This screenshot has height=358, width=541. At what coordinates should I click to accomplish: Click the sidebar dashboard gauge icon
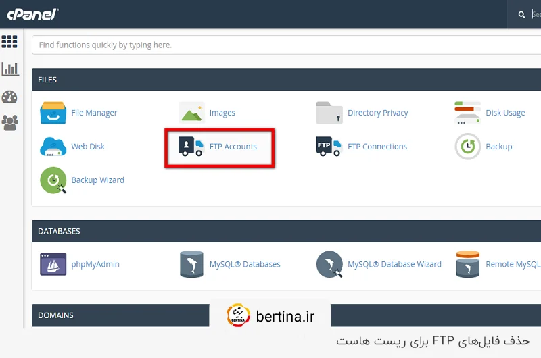[x=9, y=97]
